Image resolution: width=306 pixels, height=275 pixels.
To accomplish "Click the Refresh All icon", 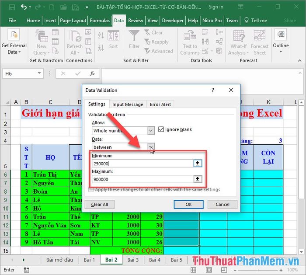I will point(75,36).
